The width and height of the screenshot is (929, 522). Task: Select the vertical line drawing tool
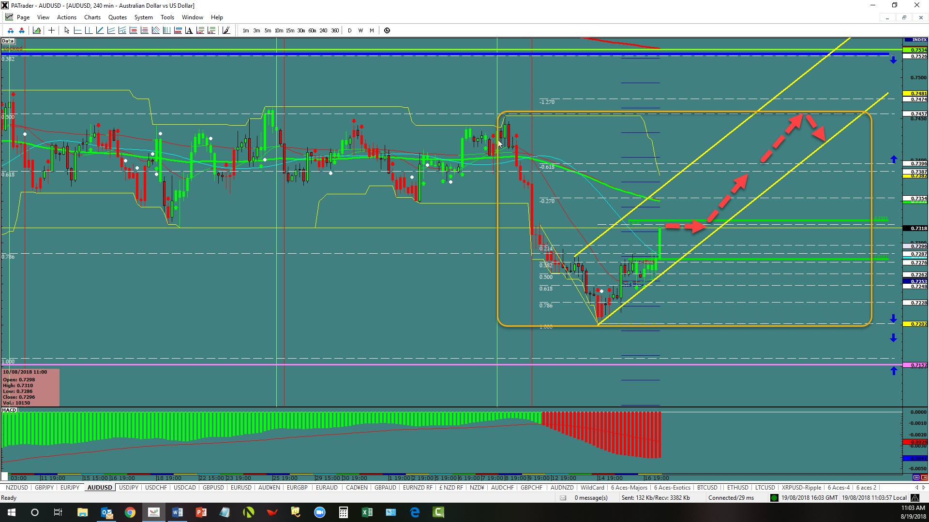(x=89, y=30)
